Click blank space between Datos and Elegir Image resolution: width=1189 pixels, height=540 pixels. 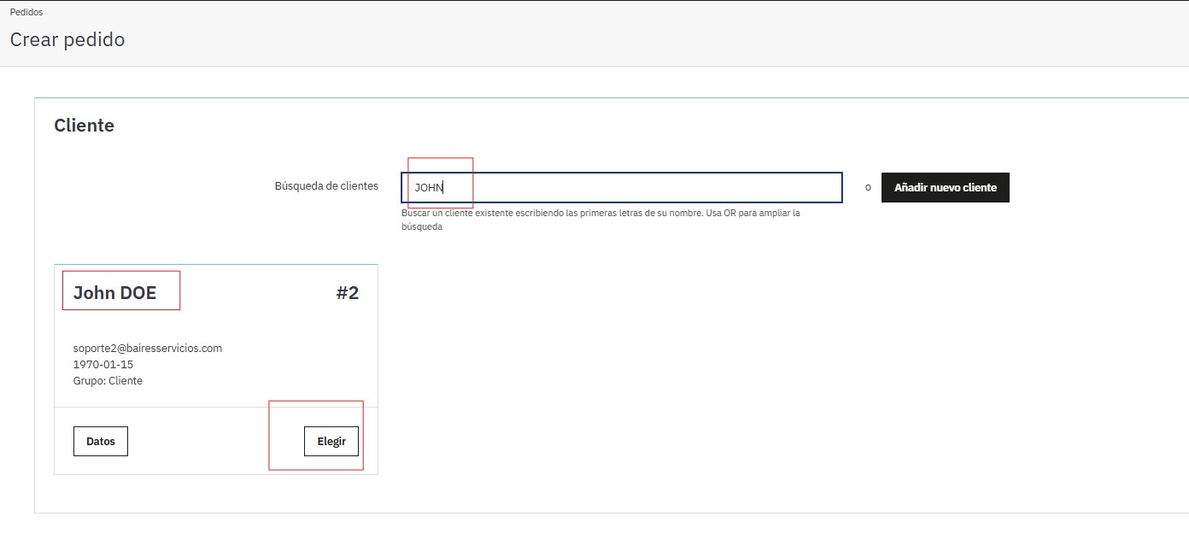pos(215,442)
